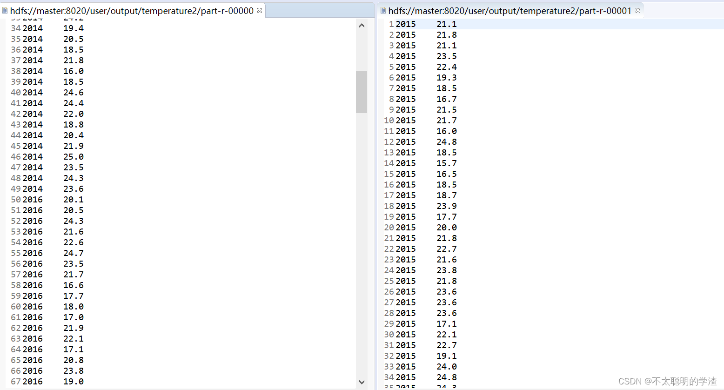Select value 18.8 on line 43 of part-r-00000
Screen dimensions: 724x390
point(74,125)
